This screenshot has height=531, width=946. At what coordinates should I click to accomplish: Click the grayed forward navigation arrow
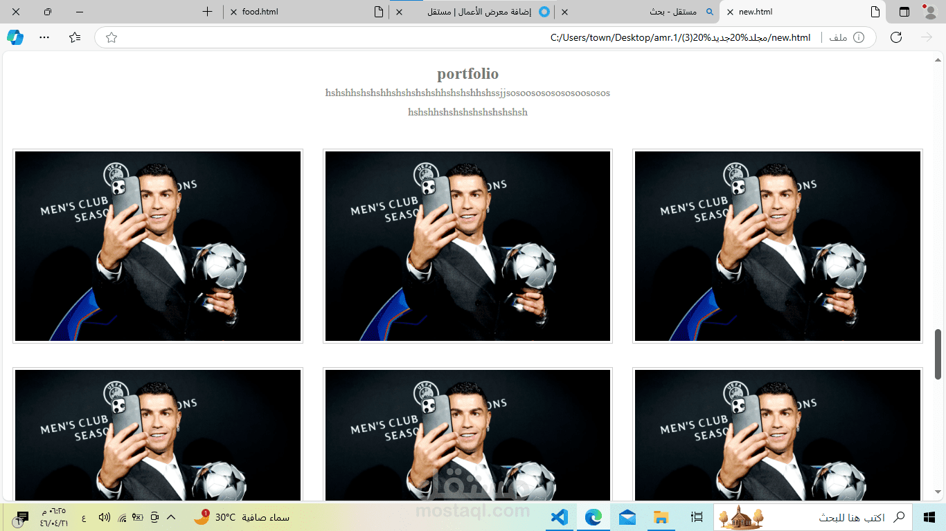point(927,37)
